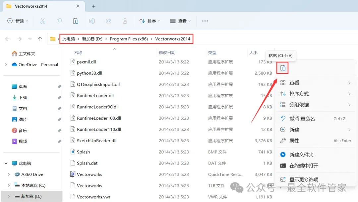This screenshot has height=202, width=358.
Task: Open Pictures (图片) quick access folder
Action: click(20, 119)
